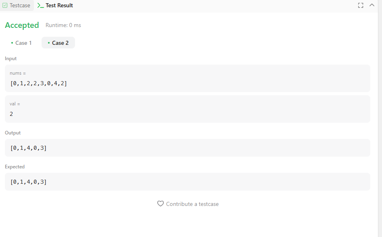The image size is (382, 237).
Task: Click the nums = label
Action: (17, 73)
